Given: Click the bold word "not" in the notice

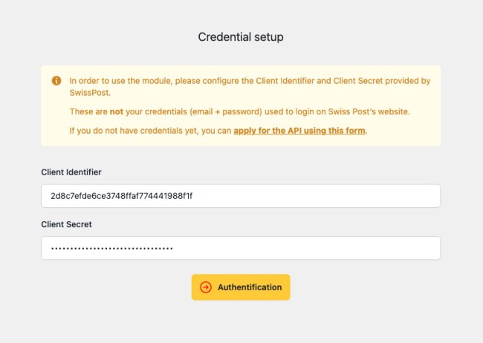Looking at the screenshot, I should [117, 112].
